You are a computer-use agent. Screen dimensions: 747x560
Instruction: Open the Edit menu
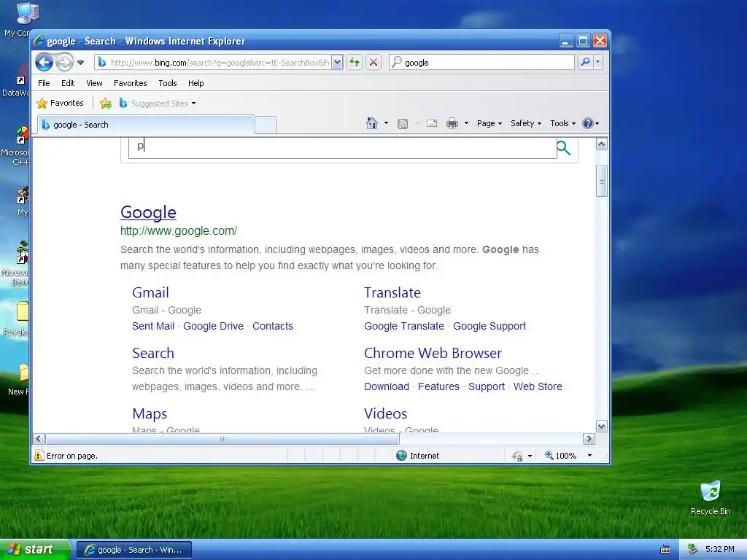click(68, 83)
